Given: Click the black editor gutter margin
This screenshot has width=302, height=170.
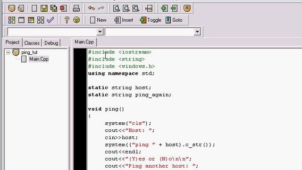Looking at the screenshot, I should point(80,109).
